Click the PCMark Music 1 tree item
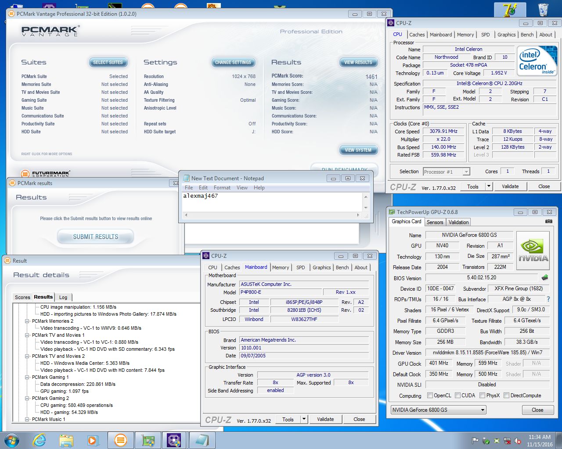This screenshot has height=449, width=562. [x=48, y=419]
